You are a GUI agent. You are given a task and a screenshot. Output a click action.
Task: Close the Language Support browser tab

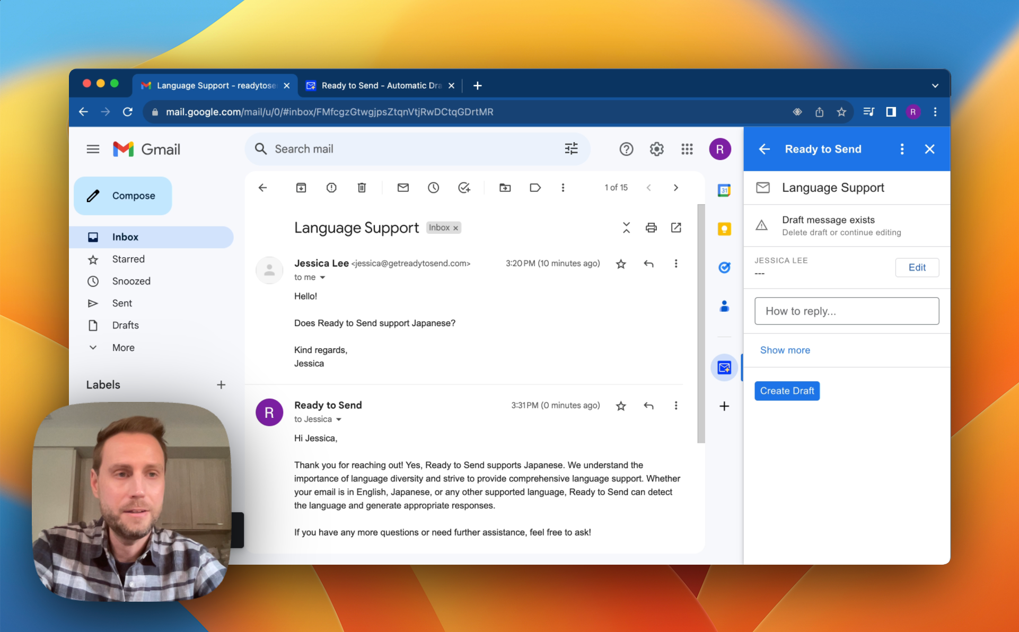(x=287, y=85)
